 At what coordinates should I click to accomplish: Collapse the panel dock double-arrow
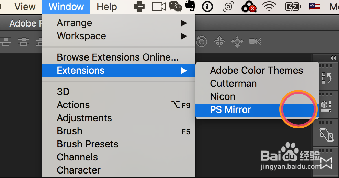pyautogui.click(x=333, y=58)
